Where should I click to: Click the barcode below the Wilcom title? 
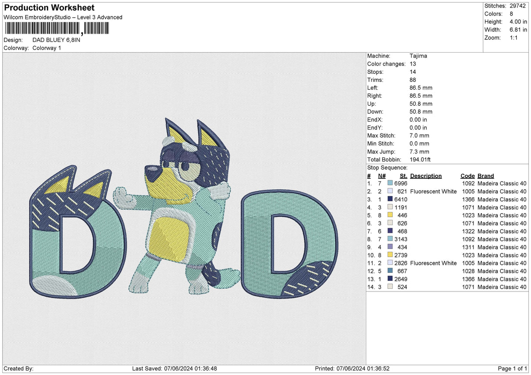[56, 29]
